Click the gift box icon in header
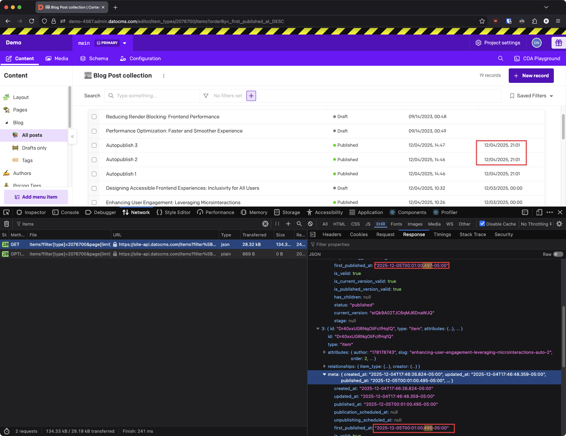The image size is (566, 436). click(558, 43)
